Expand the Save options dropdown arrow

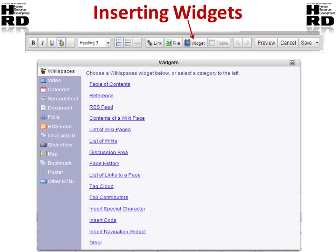[317, 43]
